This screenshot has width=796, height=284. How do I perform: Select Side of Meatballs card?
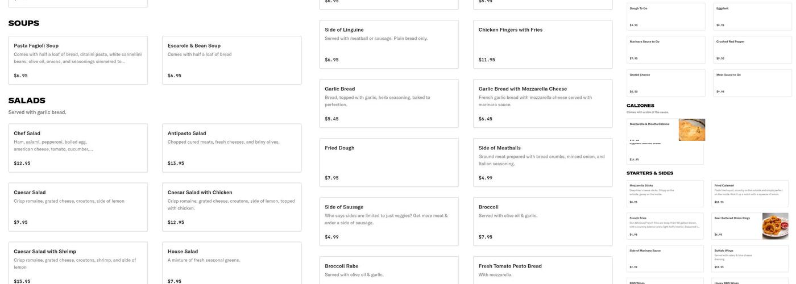542,162
